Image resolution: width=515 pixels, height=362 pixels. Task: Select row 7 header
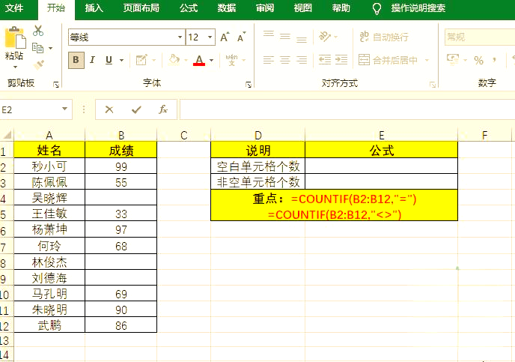click(7, 247)
